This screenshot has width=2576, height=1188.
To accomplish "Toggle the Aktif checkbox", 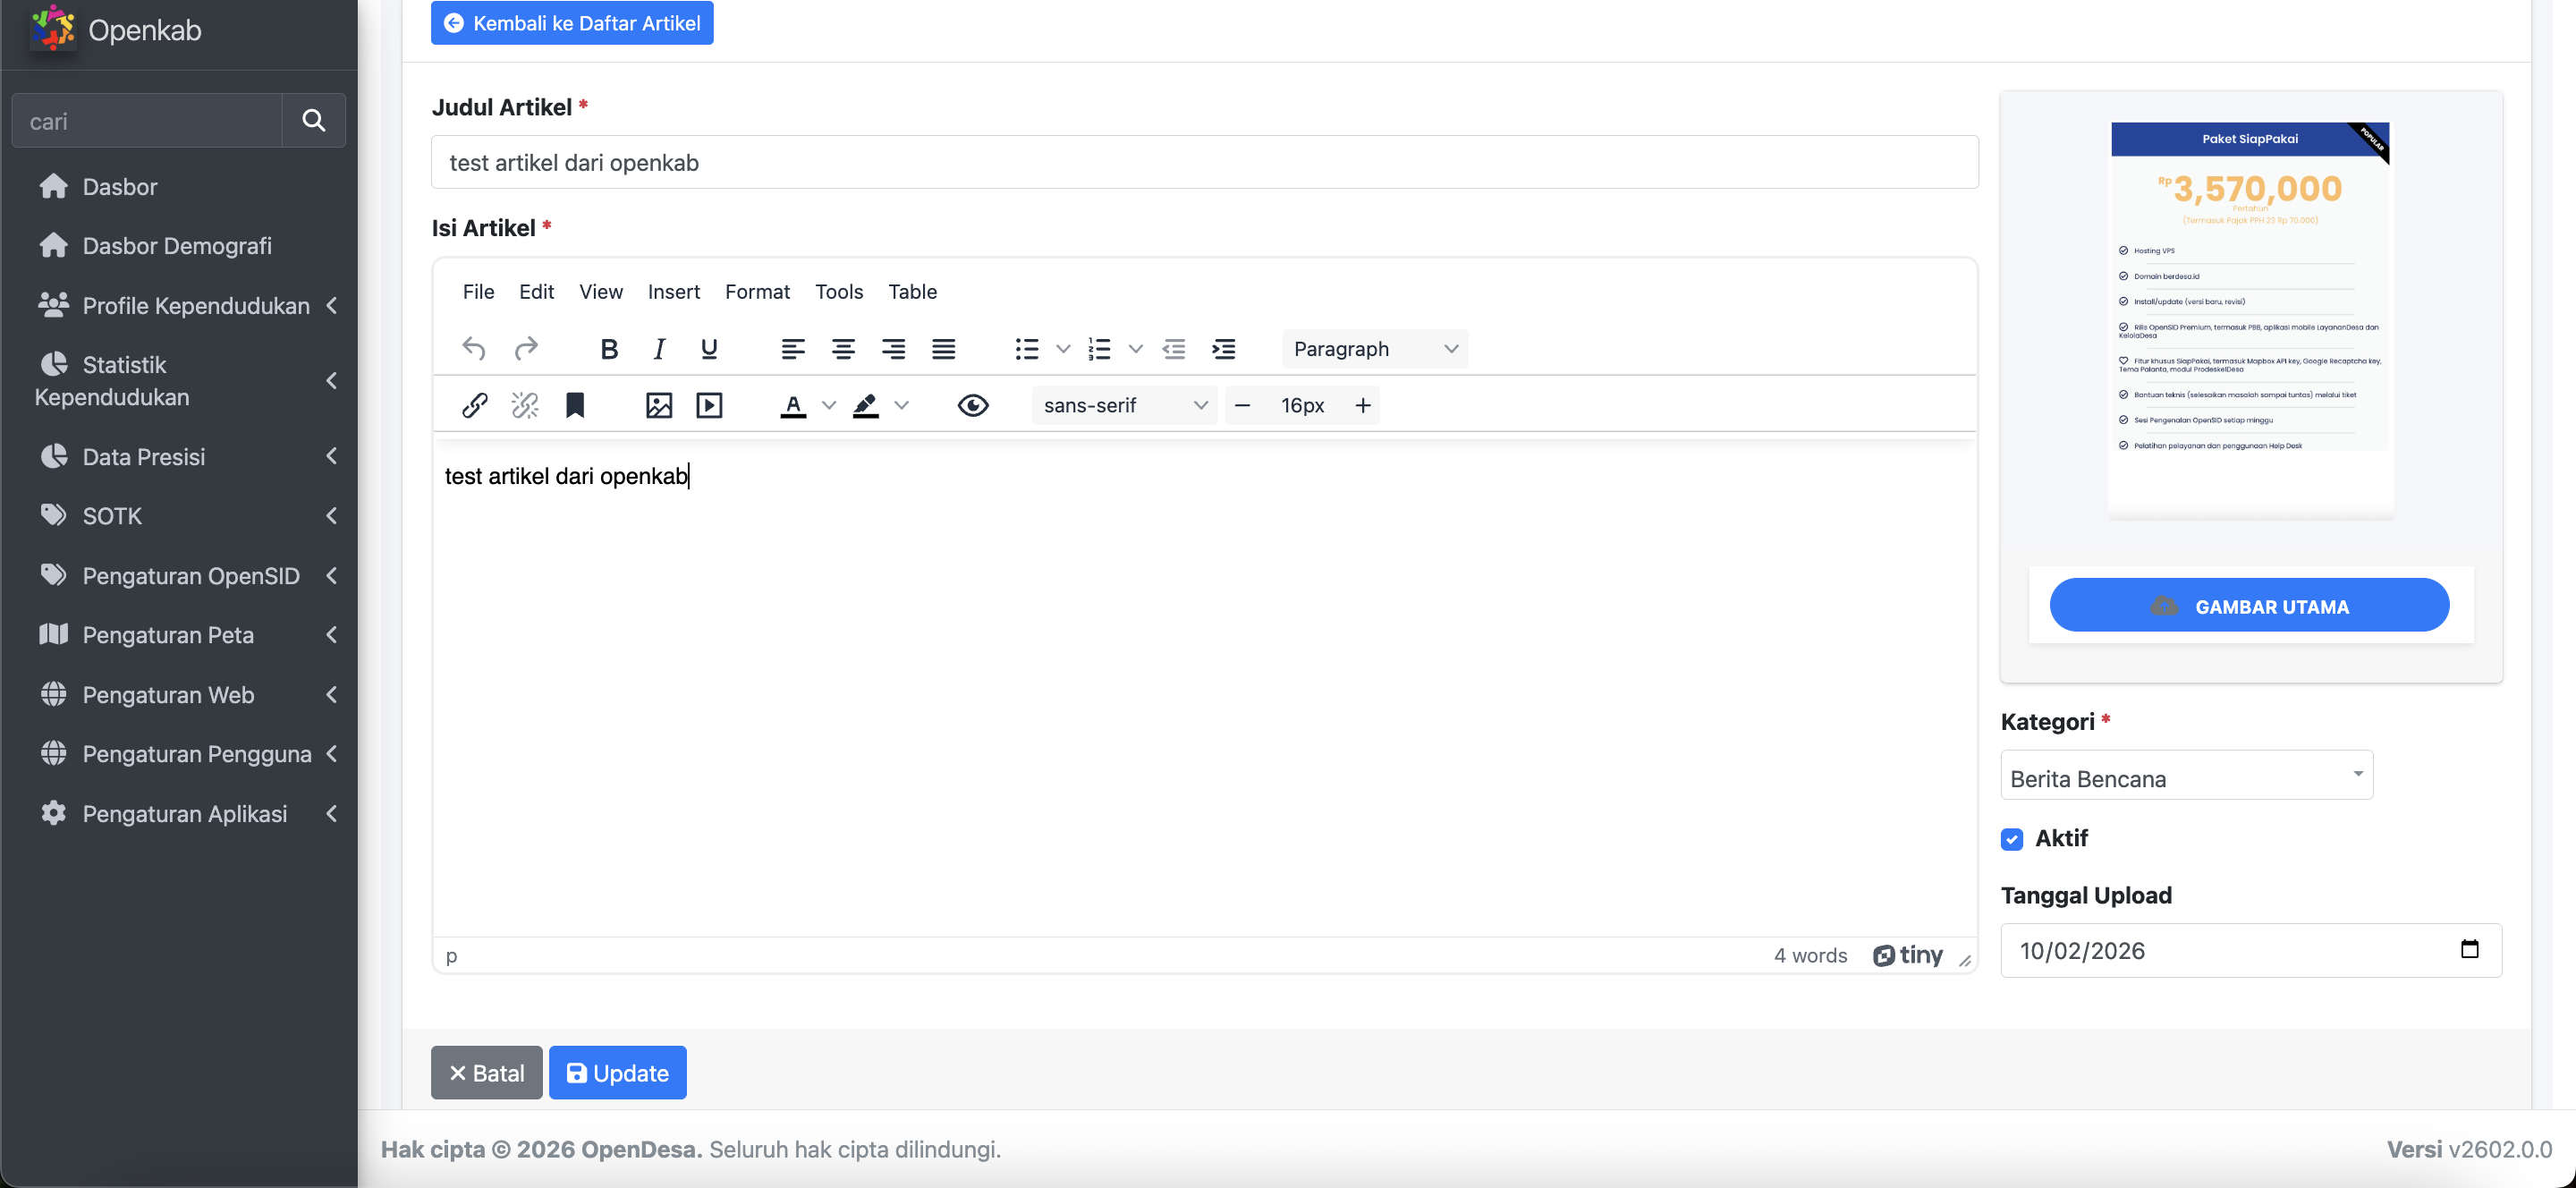I will coord(2012,839).
